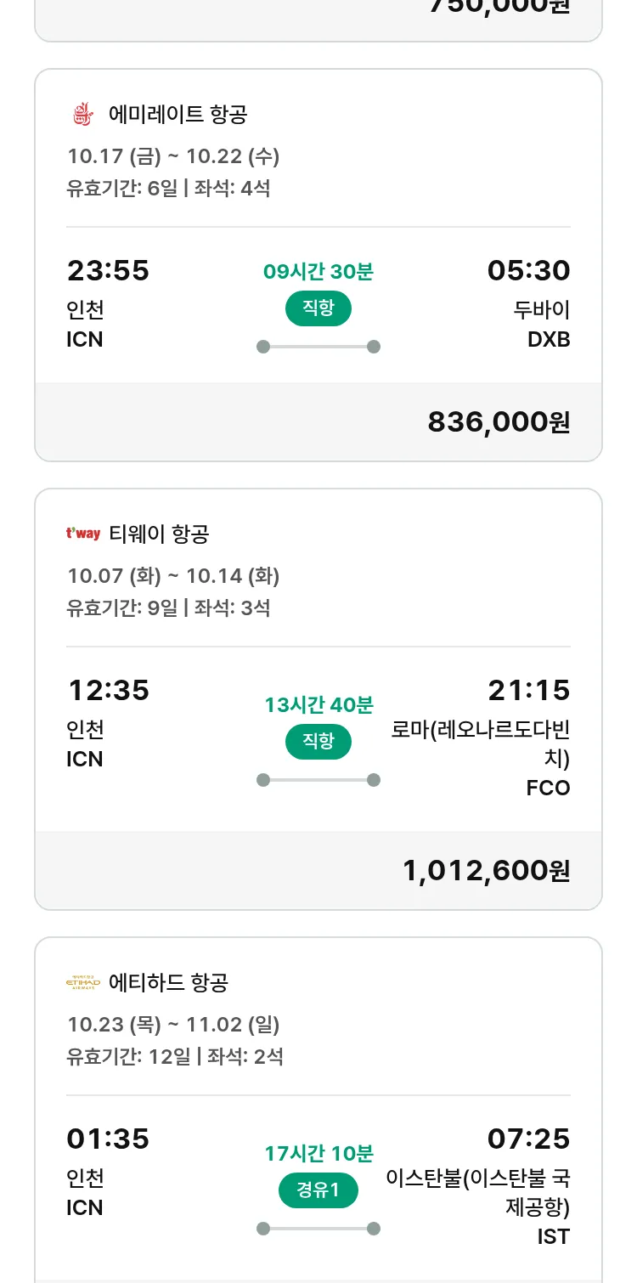Viewport: 637px width, 1283px height.
Task: Select the 1,012,600원 T'way fare
Action: click(486, 870)
